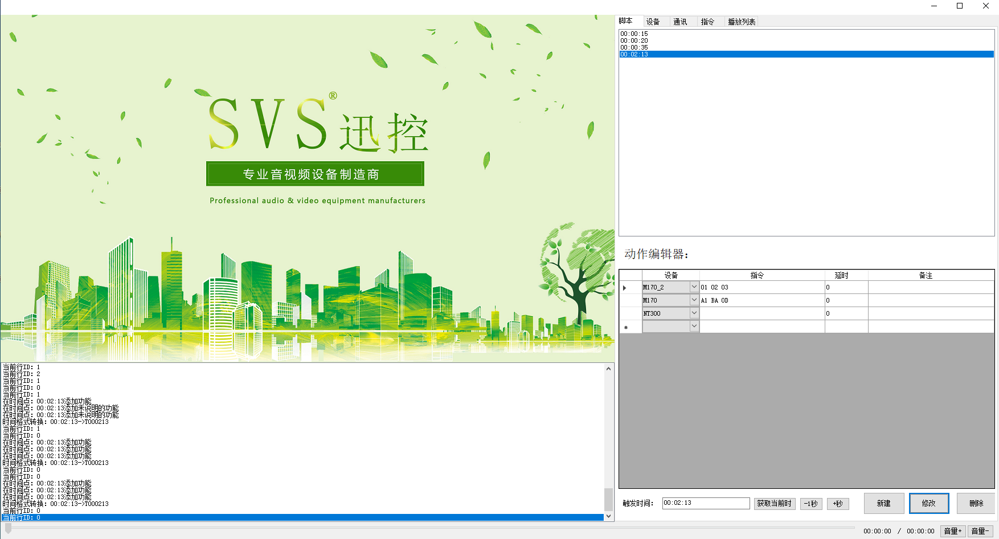Click the 触发时间 input field
The width and height of the screenshot is (999, 539).
click(705, 503)
